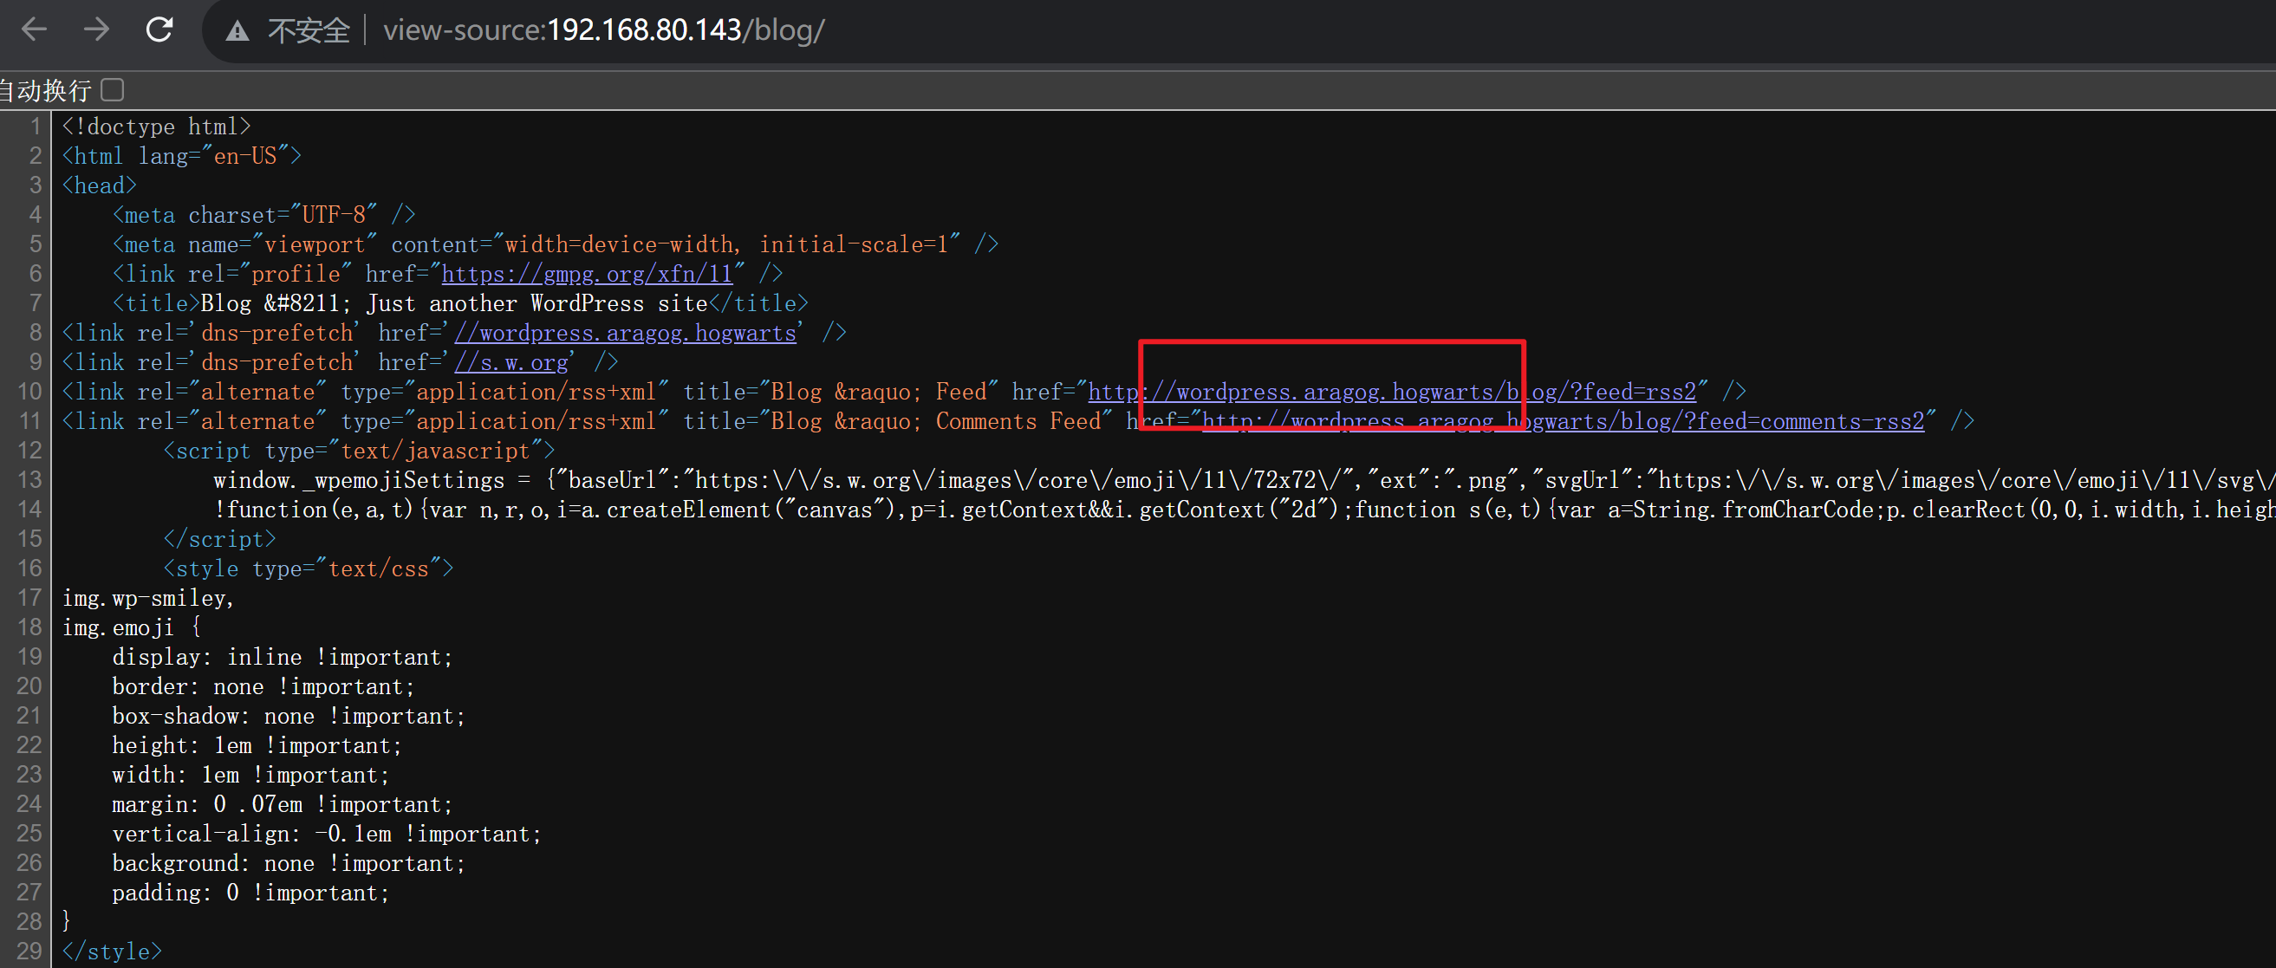Click the not-secure warning triangle icon

(237, 32)
